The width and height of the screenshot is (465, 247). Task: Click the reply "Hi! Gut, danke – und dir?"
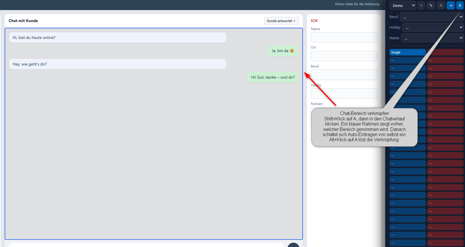[x=273, y=77]
